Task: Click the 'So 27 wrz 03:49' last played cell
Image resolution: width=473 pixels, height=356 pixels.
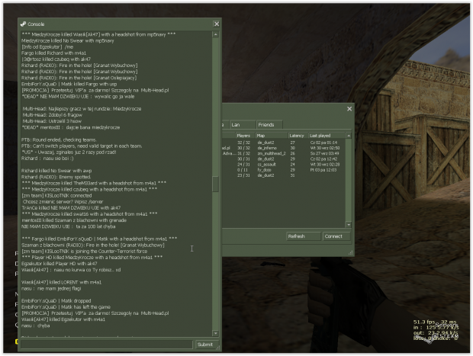Action: point(325,153)
